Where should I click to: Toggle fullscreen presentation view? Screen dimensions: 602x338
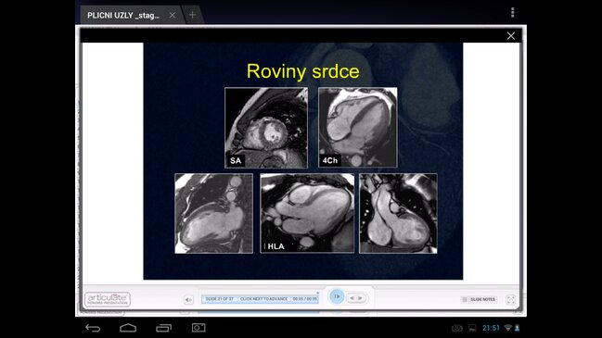coord(510,300)
